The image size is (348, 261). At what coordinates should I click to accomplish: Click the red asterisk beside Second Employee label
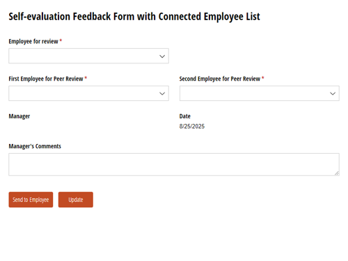coord(263,78)
